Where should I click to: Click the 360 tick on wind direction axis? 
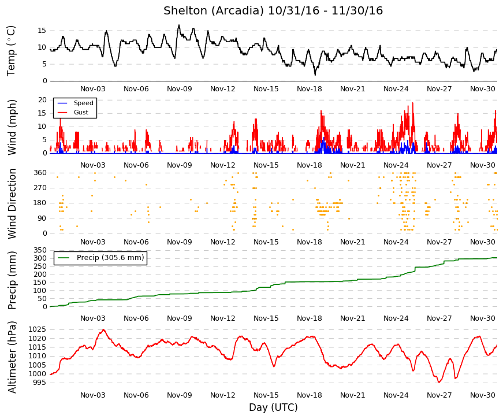click(40, 173)
